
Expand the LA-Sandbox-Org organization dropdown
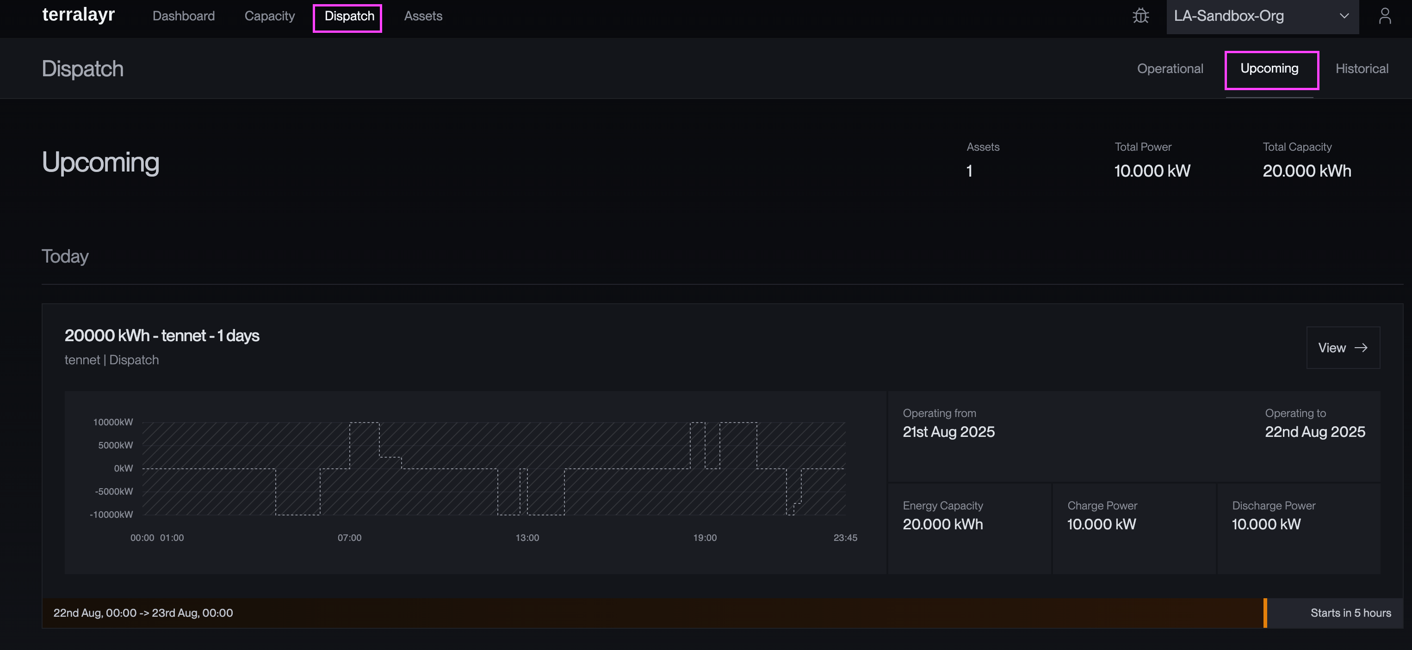1263,16
